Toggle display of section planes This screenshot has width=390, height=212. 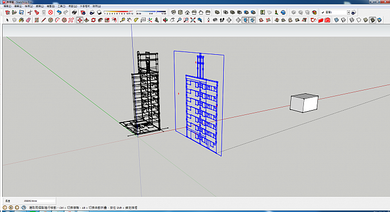[x=245, y=20]
